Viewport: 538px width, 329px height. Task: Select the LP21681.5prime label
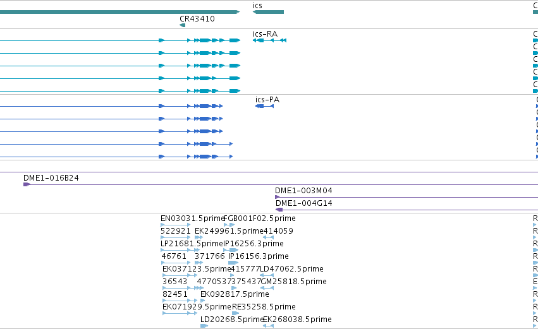192,244
